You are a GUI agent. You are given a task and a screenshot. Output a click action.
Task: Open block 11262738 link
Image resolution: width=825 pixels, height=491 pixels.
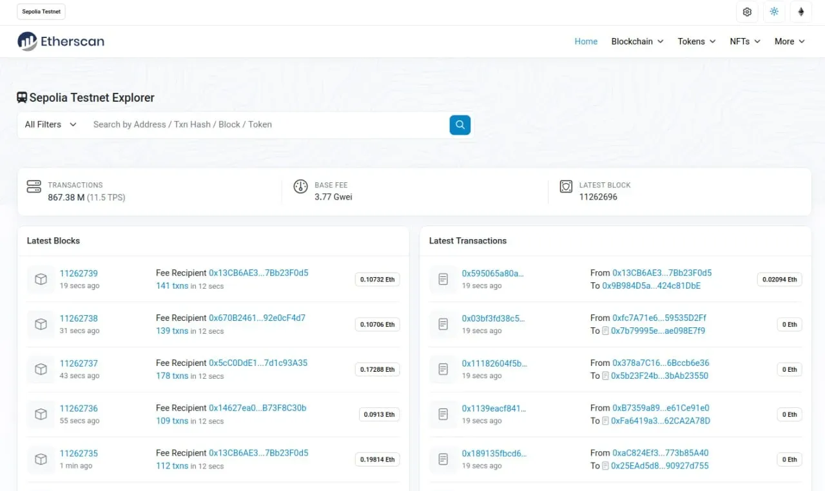[79, 318]
